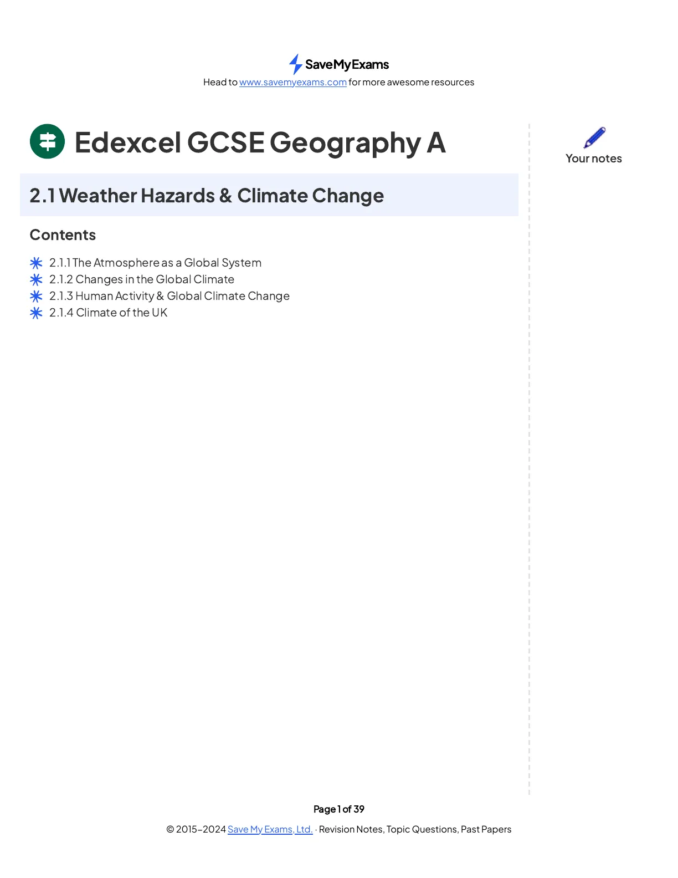Image resolution: width=678 pixels, height=878 pixels.
Task: Select "2.1.2 Changes in the Global Climate" entry
Action: pos(142,279)
